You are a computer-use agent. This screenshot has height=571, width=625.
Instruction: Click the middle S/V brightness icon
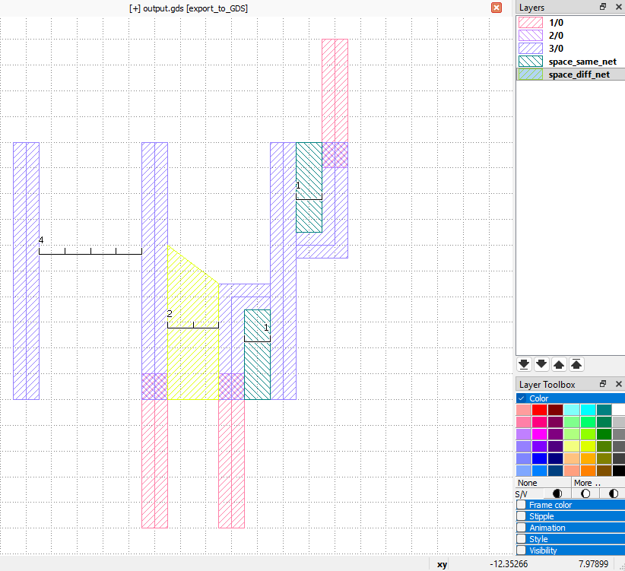click(x=585, y=493)
